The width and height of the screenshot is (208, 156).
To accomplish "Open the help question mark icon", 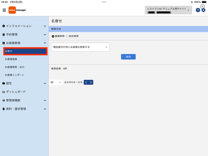I will [198, 10].
